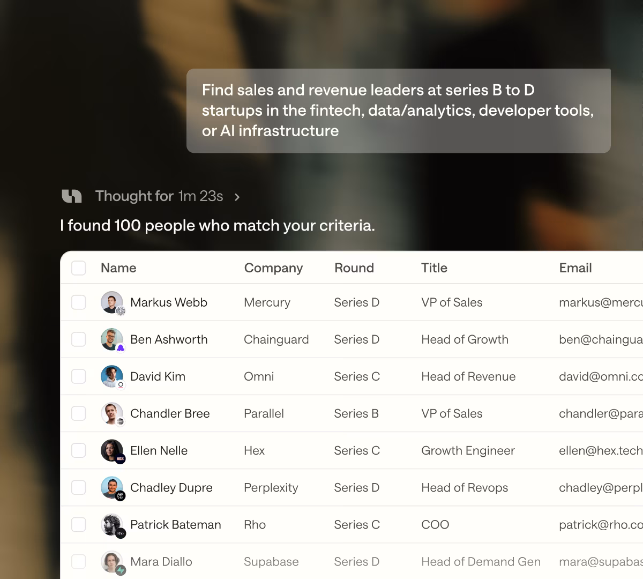Click the name Patrick Bateman

[x=176, y=524]
